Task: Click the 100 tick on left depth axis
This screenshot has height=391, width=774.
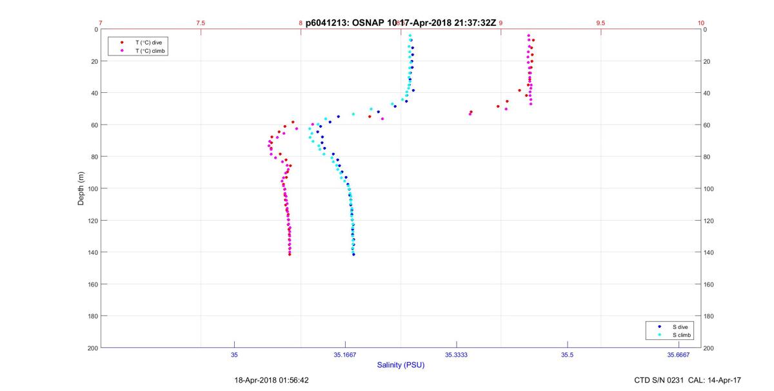Action: click(92, 188)
